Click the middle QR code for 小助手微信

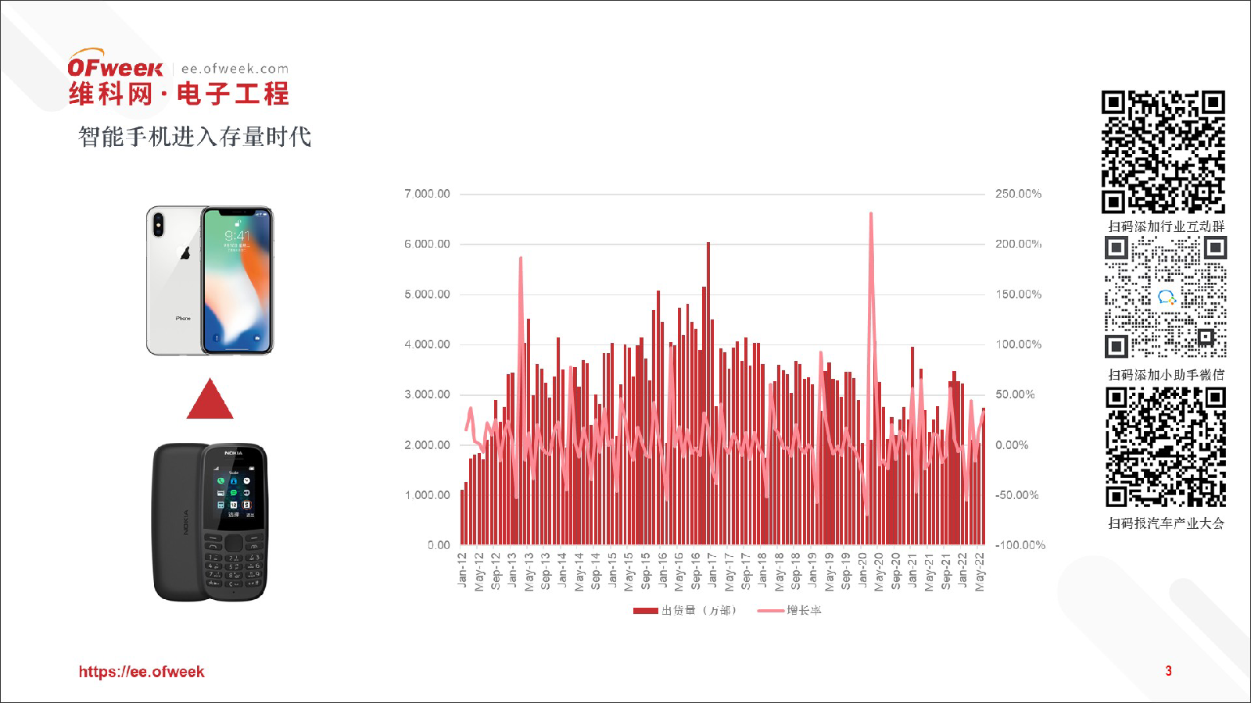1165,297
